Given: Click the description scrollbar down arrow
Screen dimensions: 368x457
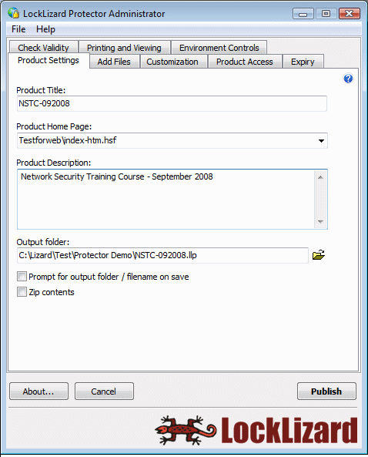Looking at the screenshot, I should tap(320, 222).
